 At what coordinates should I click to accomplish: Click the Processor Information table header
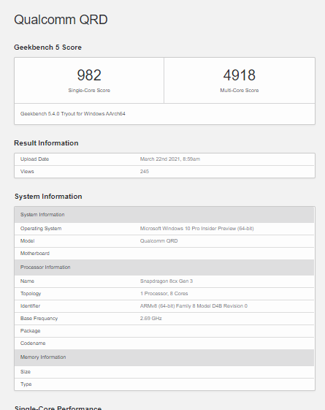[x=164, y=267]
